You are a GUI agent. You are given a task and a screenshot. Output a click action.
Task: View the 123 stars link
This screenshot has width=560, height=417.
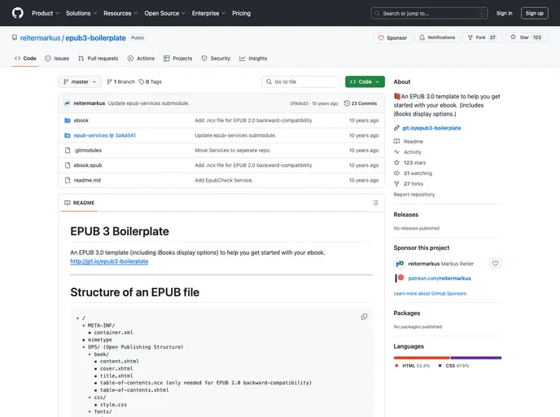[409, 163]
